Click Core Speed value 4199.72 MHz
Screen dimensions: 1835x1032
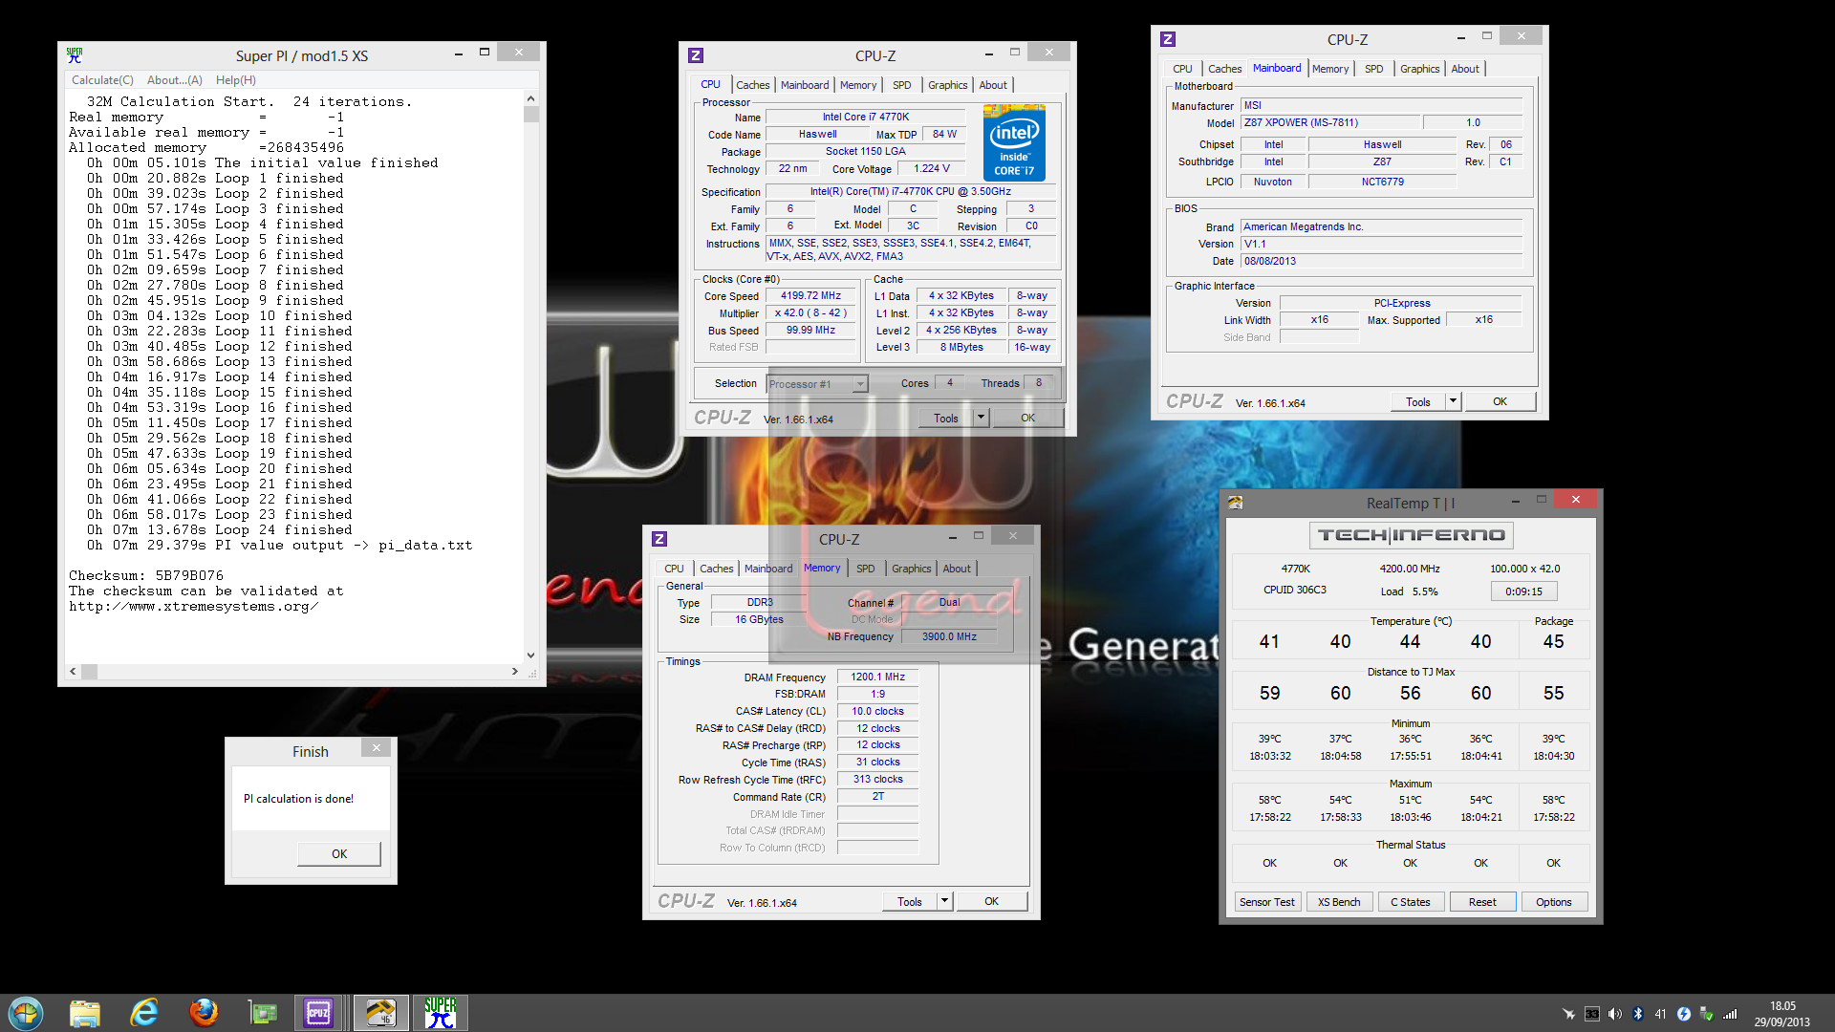[810, 296]
